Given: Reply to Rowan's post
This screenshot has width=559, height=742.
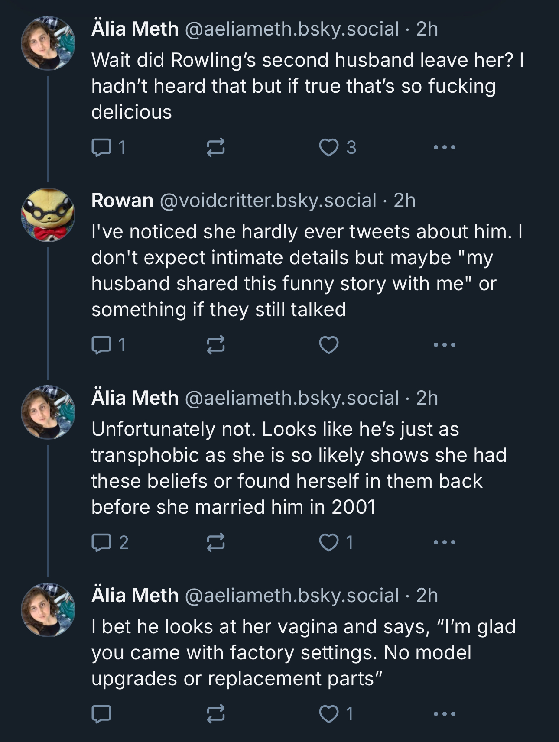Looking at the screenshot, I should point(101,345).
